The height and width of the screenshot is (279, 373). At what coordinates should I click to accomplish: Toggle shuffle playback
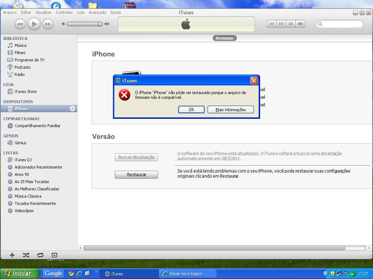click(26, 255)
